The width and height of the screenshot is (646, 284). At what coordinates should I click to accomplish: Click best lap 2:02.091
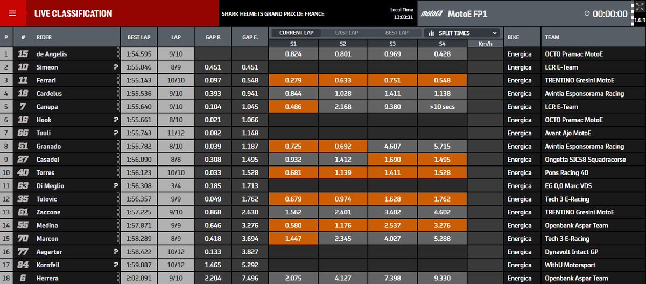tap(139, 278)
